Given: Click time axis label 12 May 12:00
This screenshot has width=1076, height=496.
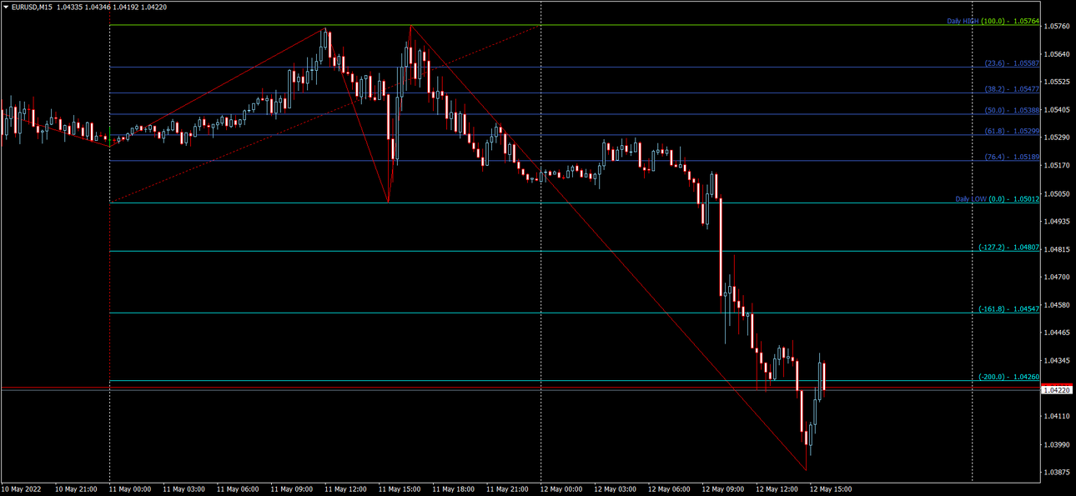Looking at the screenshot, I should tap(777, 489).
